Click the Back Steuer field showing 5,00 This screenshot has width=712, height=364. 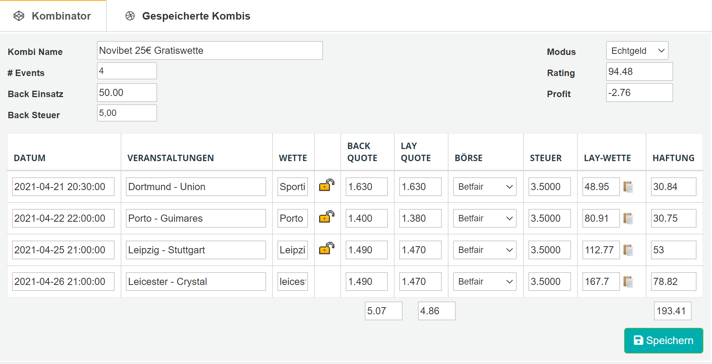point(127,113)
